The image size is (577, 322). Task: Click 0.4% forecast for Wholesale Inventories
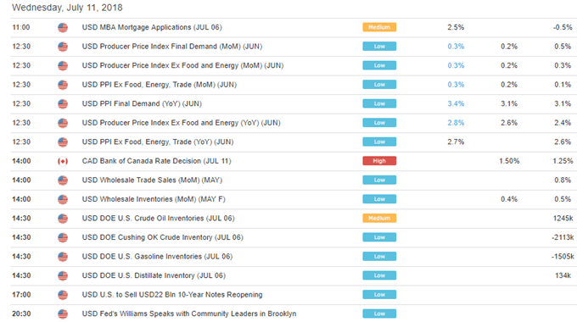click(x=509, y=199)
